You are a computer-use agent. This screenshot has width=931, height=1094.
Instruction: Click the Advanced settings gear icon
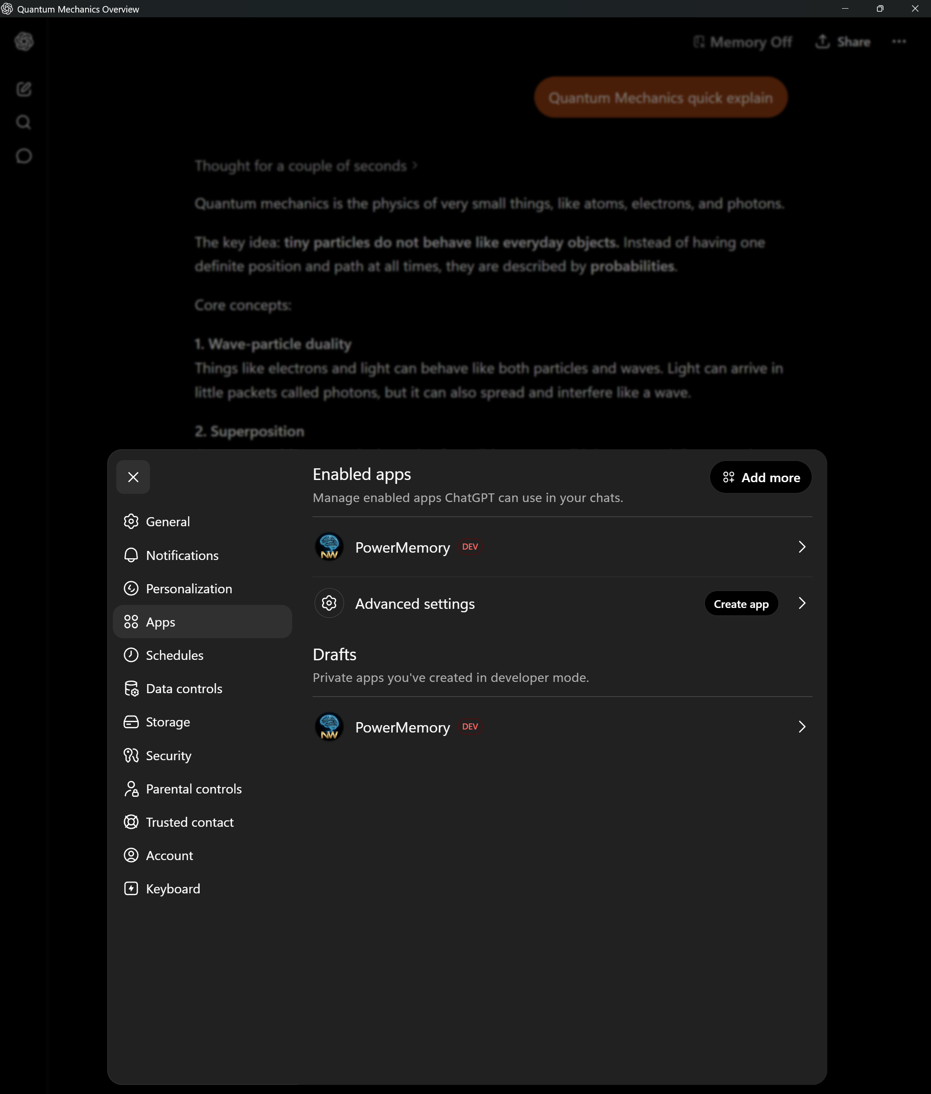[329, 603]
